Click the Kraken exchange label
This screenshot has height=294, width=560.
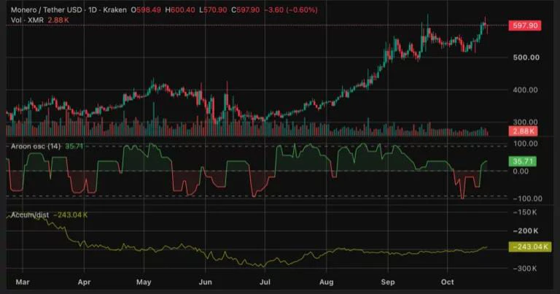pyautogui.click(x=114, y=10)
